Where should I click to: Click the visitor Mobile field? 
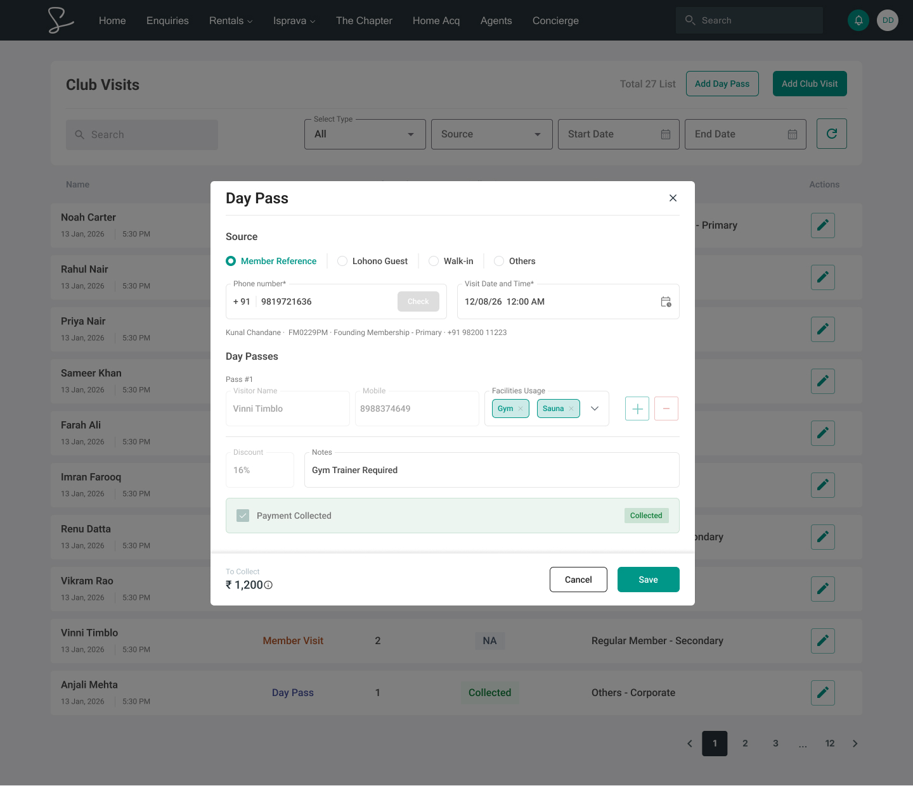[417, 409]
